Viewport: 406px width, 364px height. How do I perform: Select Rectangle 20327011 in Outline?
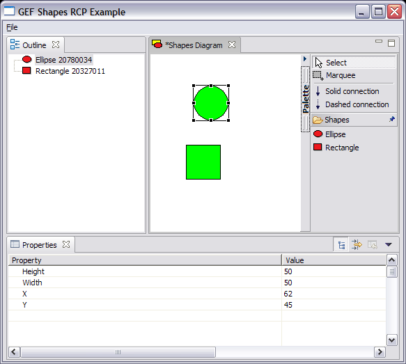click(70, 71)
